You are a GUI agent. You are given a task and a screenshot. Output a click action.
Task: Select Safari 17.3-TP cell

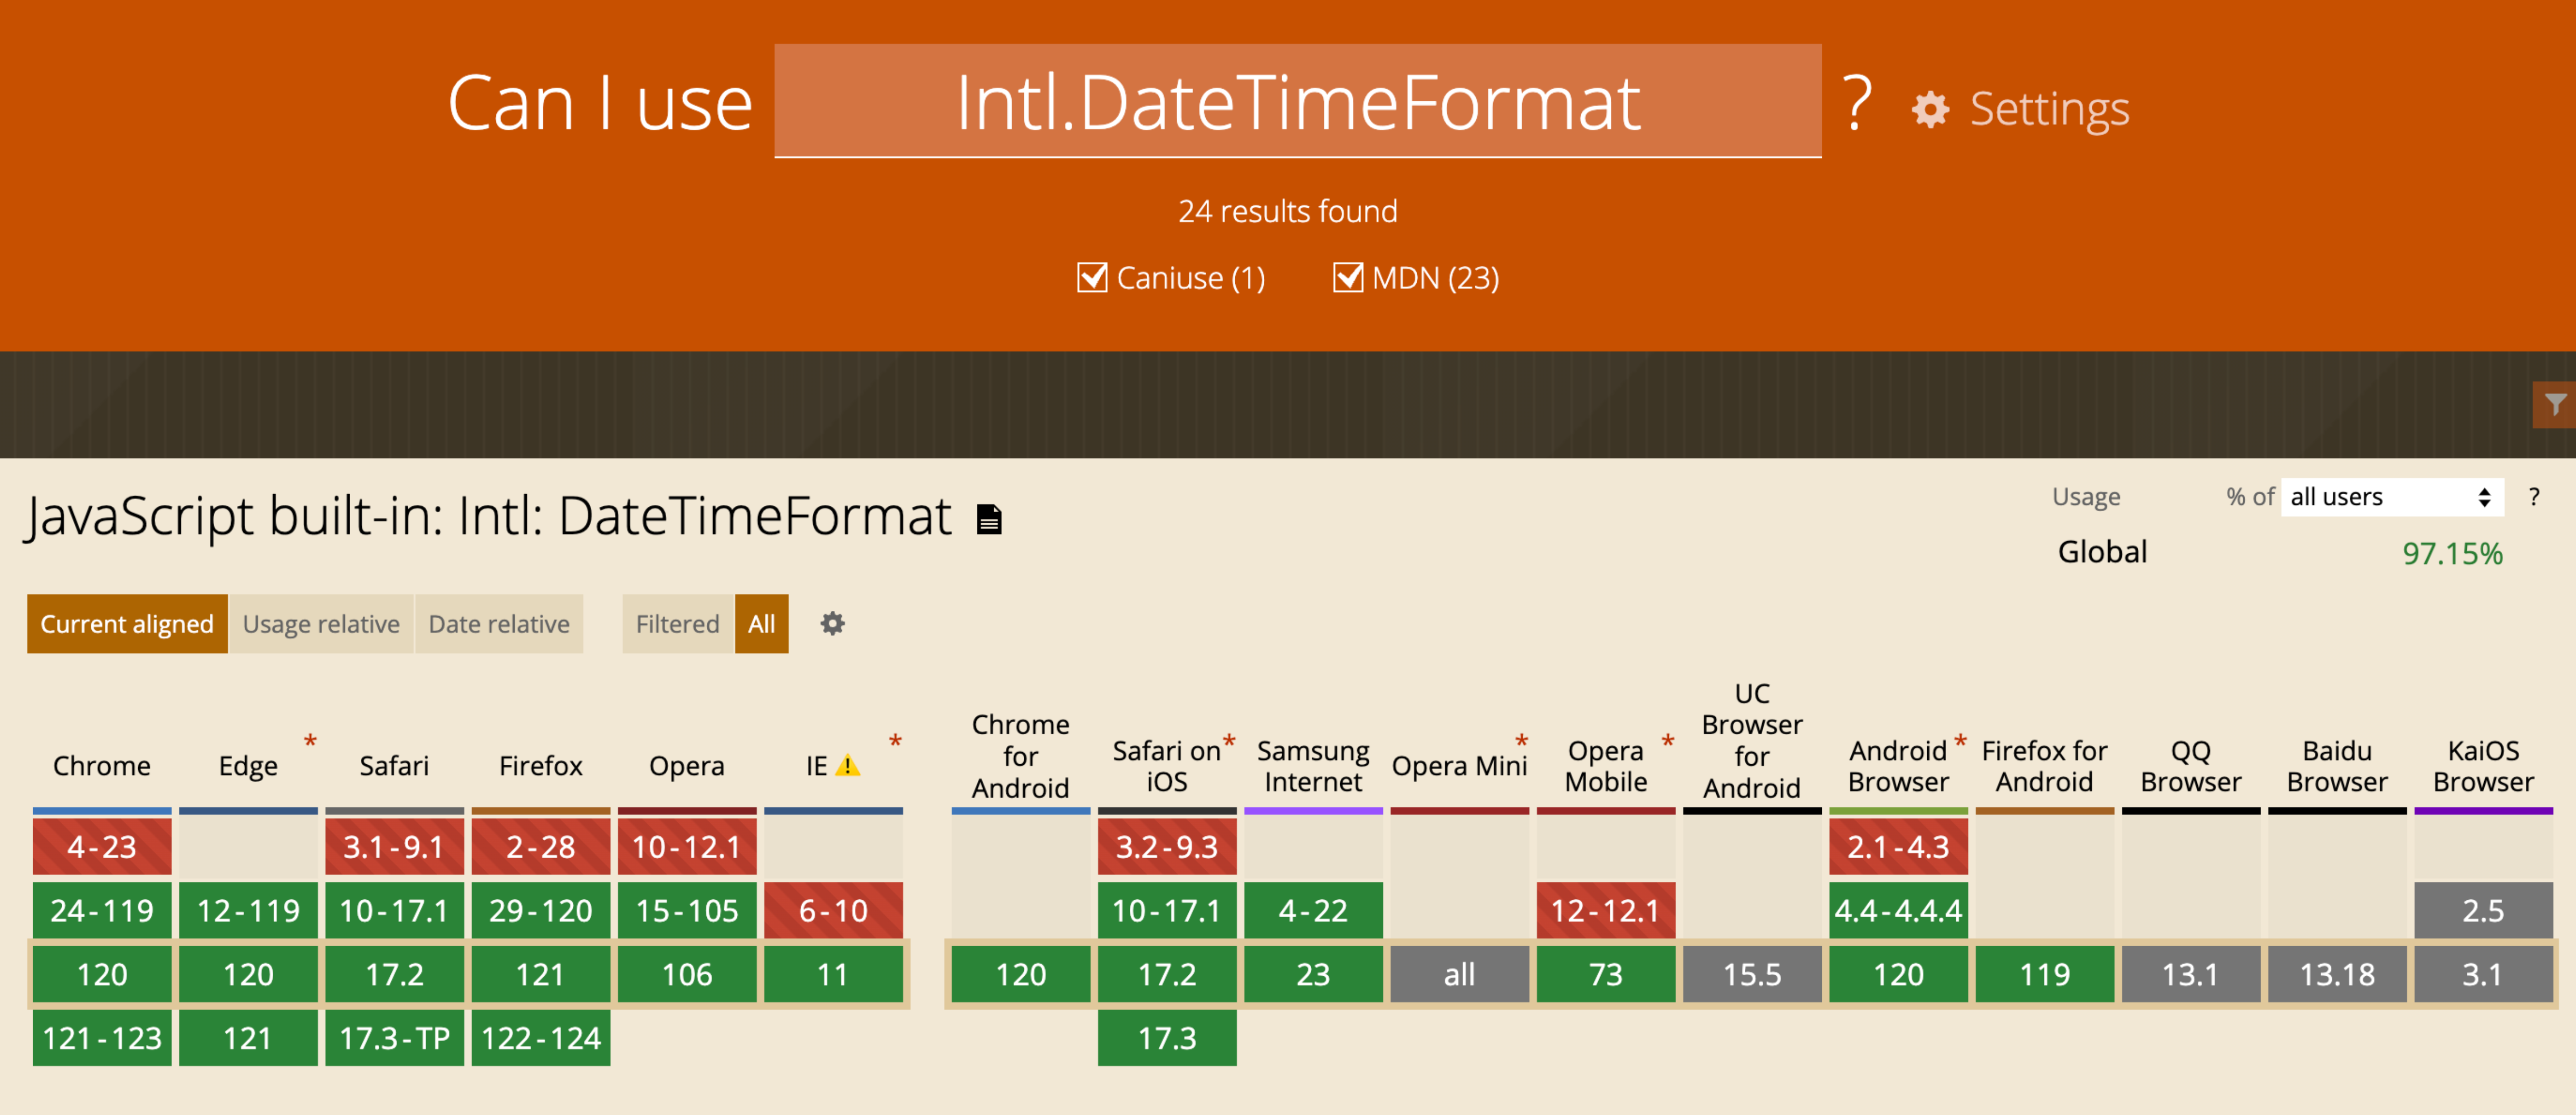(394, 1038)
